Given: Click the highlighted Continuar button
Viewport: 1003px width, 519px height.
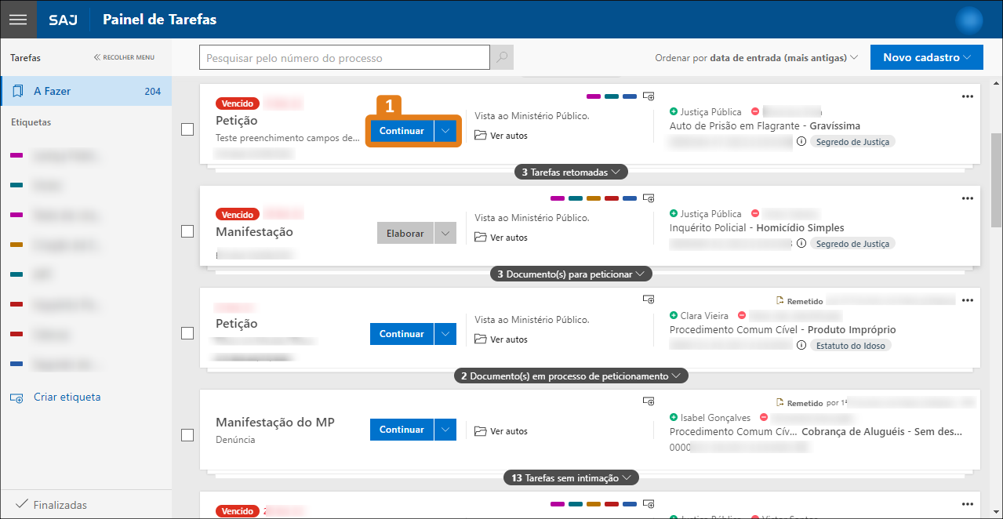Looking at the screenshot, I should (402, 131).
